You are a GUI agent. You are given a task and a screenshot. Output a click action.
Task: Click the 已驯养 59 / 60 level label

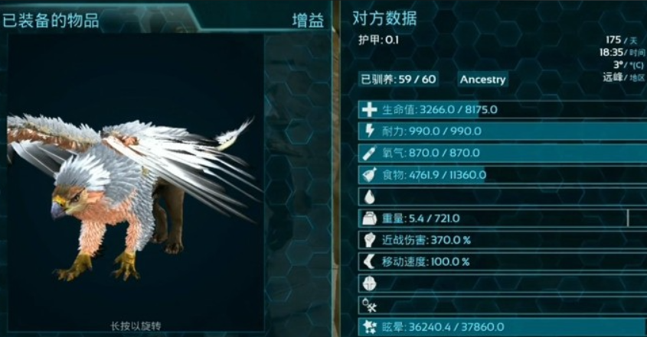[x=399, y=79]
